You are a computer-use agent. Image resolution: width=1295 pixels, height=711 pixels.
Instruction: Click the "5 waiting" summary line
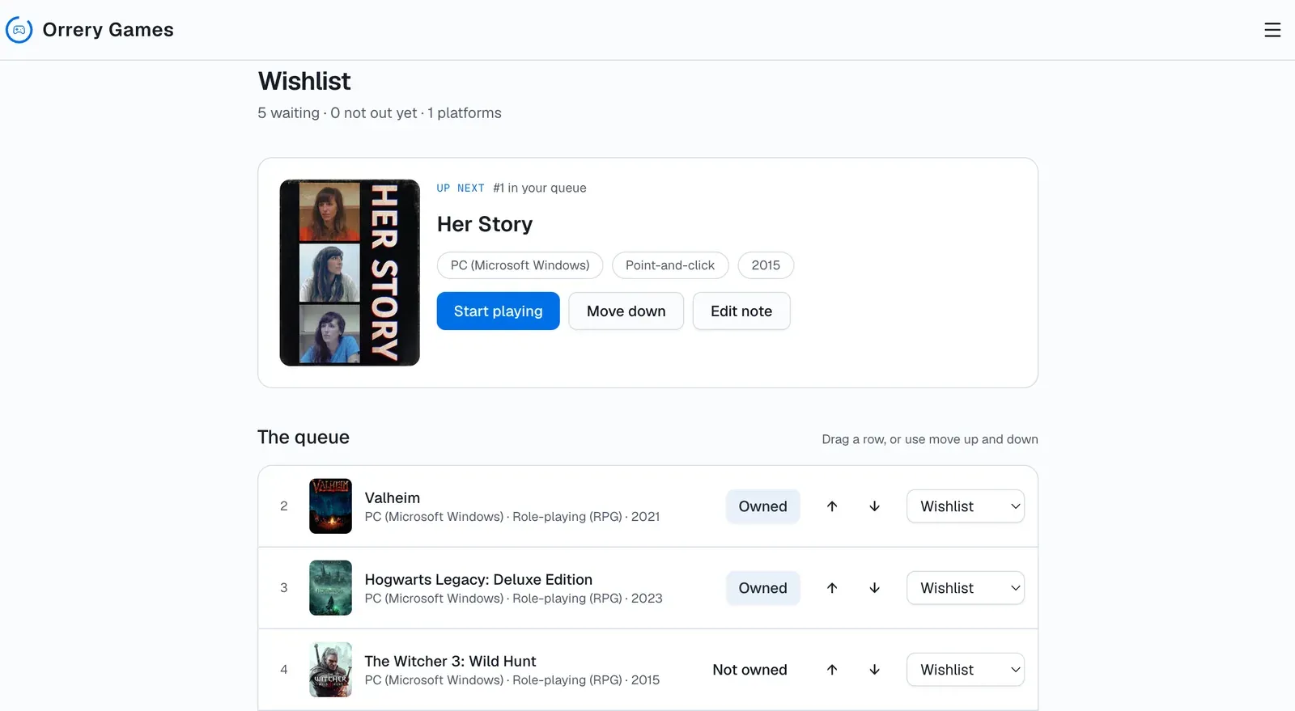(x=380, y=113)
